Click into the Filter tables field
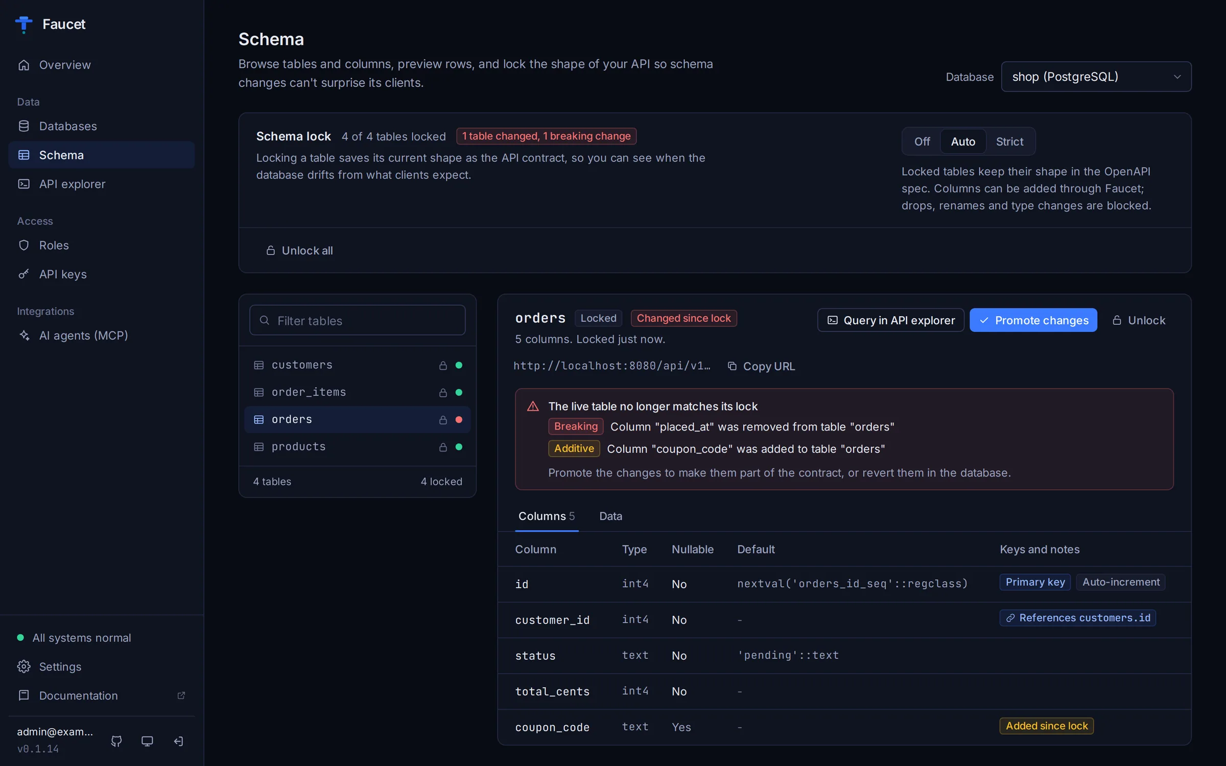The width and height of the screenshot is (1226, 766). click(x=357, y=320)
